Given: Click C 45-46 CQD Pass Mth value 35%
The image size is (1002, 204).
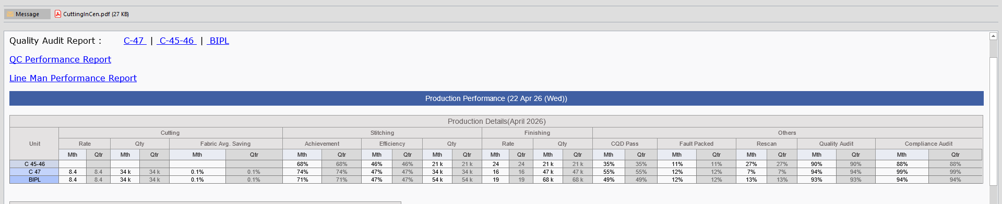Looking at the screenshot, I should pyautogui.click(x=609, y=164).
